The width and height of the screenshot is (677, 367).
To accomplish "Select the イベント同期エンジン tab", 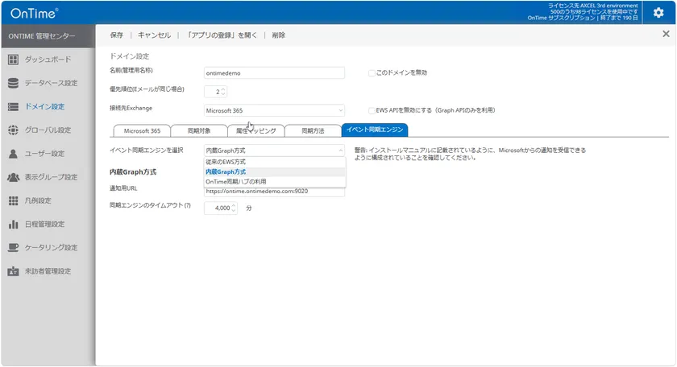I will 374,130.
